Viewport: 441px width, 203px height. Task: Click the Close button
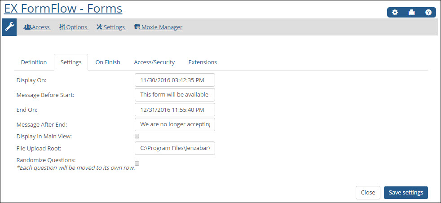click(x=368, y=193)
